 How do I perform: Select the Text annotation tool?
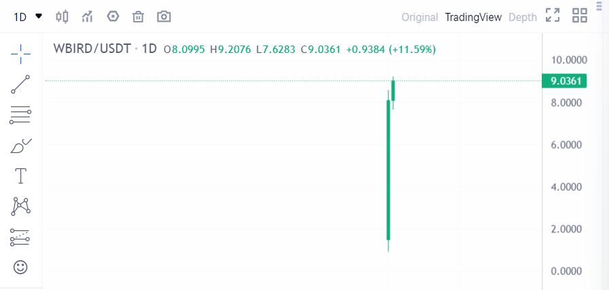tap(20, 176)
